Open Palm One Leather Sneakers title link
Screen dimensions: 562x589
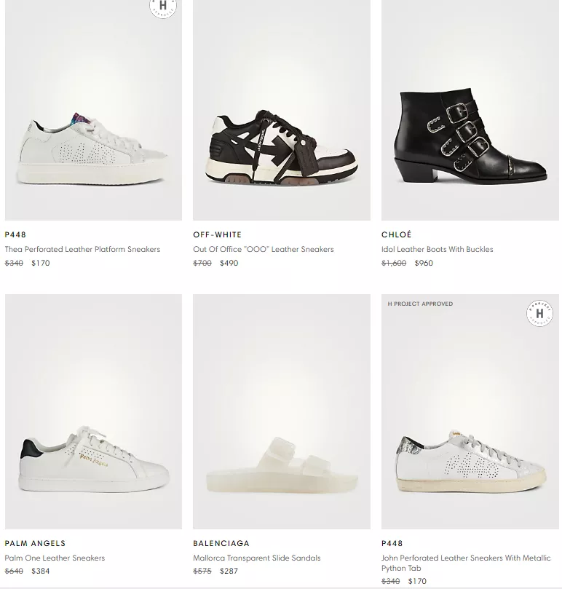(x=55, y=558)
